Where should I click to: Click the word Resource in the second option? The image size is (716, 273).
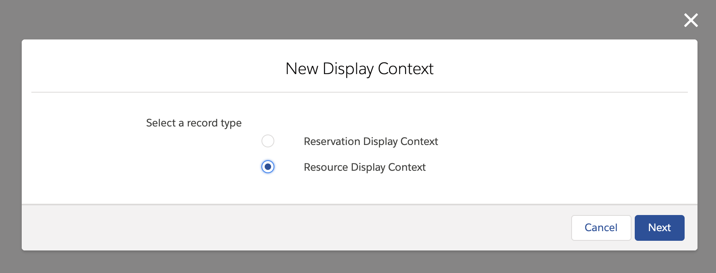click(x=326, y=167)
